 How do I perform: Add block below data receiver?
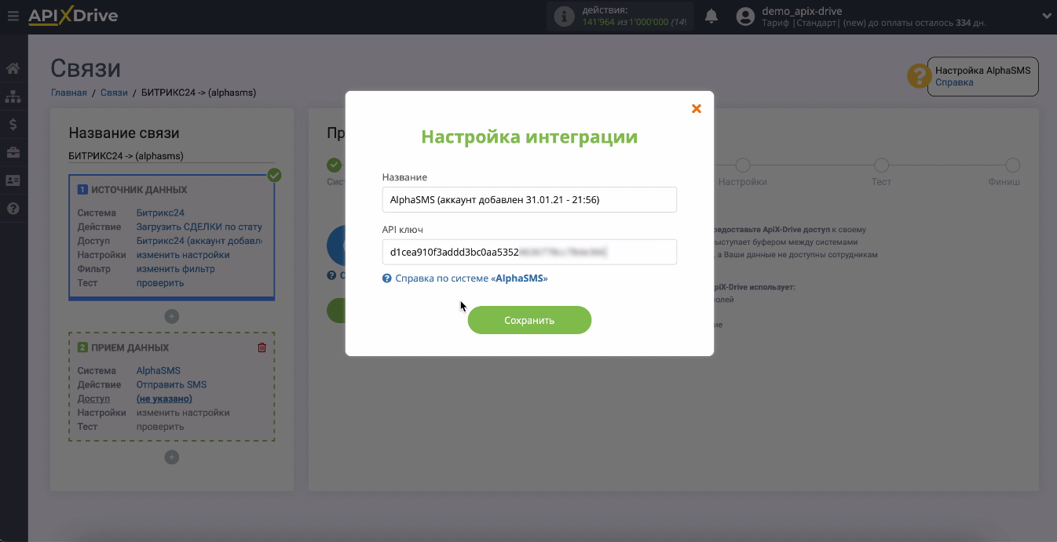pyautogui.click(x=172, y=457)
